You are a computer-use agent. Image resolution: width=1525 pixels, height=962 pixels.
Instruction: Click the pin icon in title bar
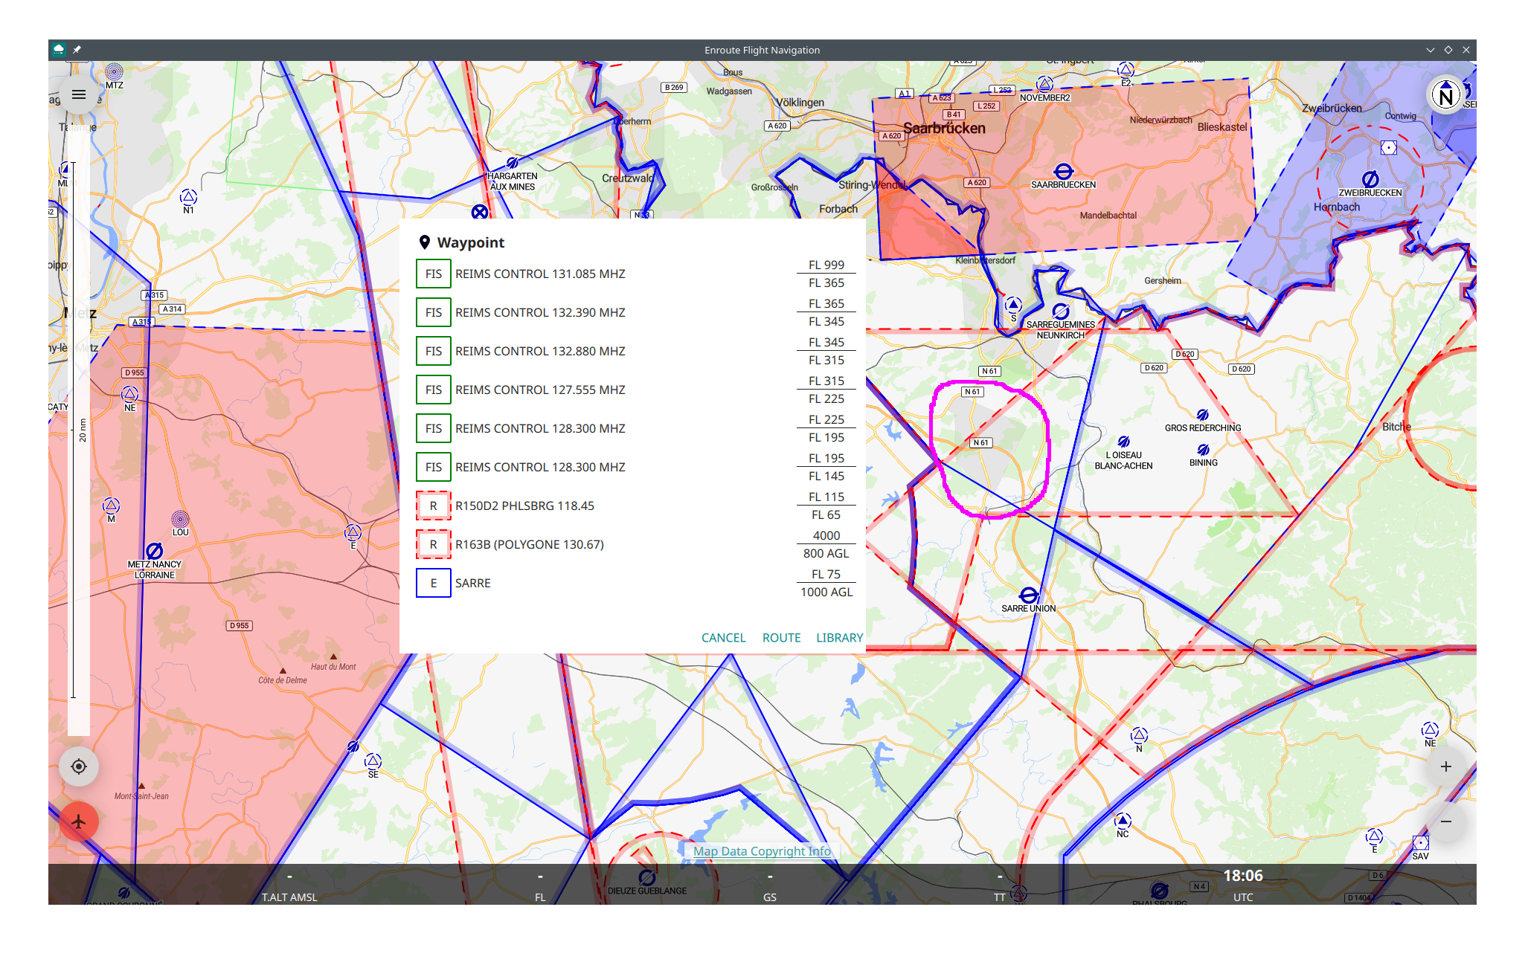[x=77, y=50]
